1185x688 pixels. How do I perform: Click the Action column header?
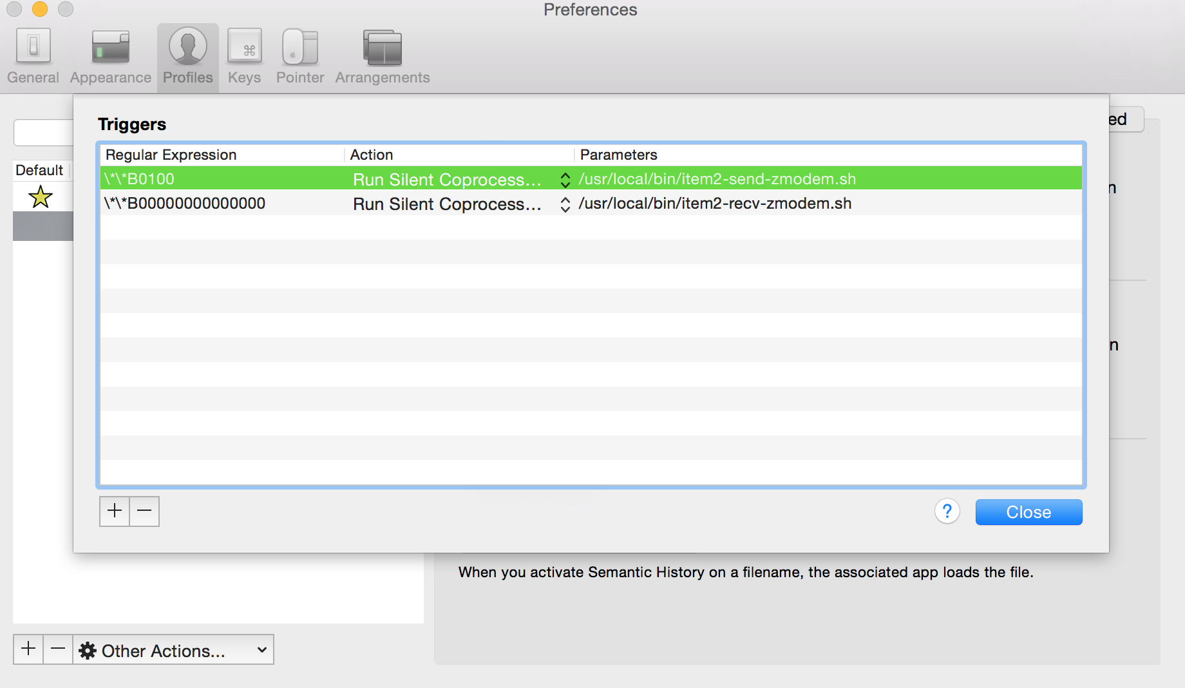[x=460, y=155]
